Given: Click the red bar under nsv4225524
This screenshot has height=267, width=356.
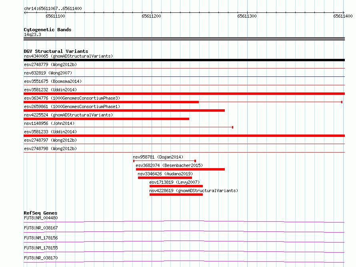Looking at the screenshot, I should point(106,119).
